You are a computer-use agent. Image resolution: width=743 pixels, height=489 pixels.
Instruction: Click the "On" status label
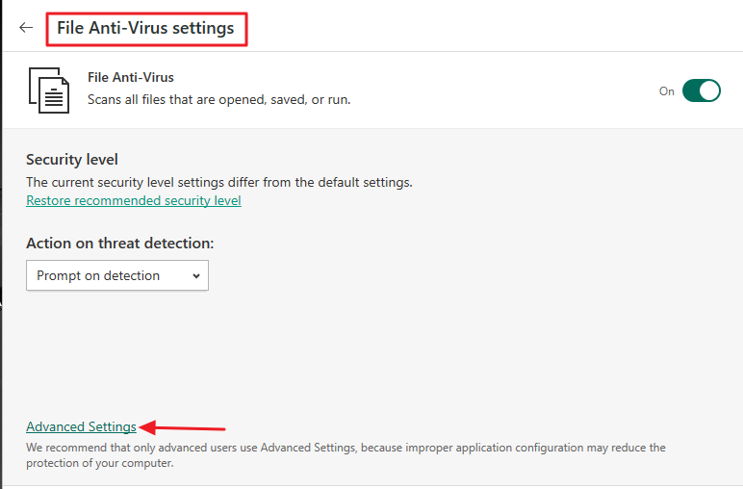[x=667, y=91]
